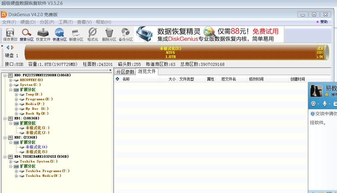Viewport: 337px width, 193px height.
Task: Open the 分区(P) menu
Action: 47,22
